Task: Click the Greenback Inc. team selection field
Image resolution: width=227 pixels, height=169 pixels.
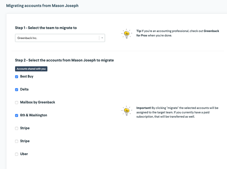Action: pyautogui.click(x=57, y=38)
